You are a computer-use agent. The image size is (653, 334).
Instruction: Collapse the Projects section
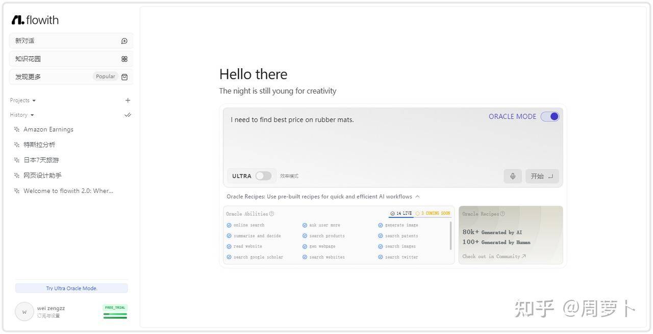tap(34, 101)
